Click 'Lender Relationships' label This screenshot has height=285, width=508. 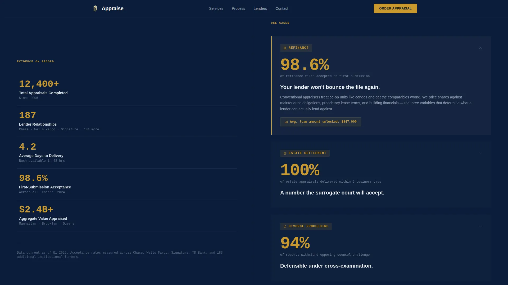[38, 124]
